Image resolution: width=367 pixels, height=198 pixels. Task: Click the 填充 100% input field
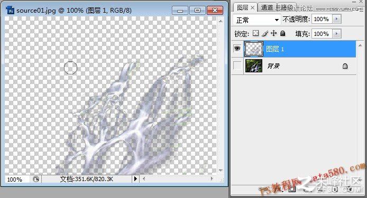point(322,34)
